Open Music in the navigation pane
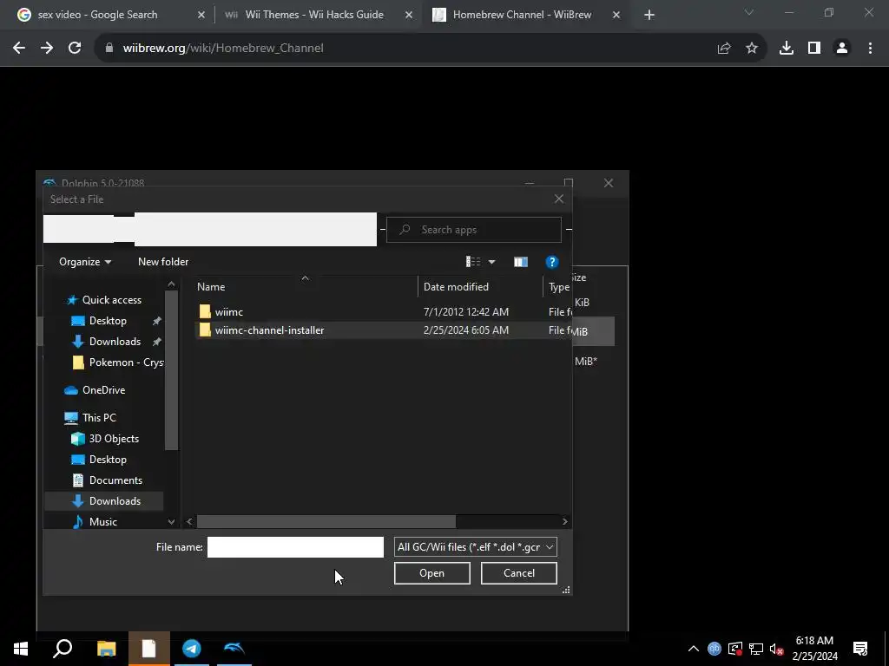 (102, 521)
